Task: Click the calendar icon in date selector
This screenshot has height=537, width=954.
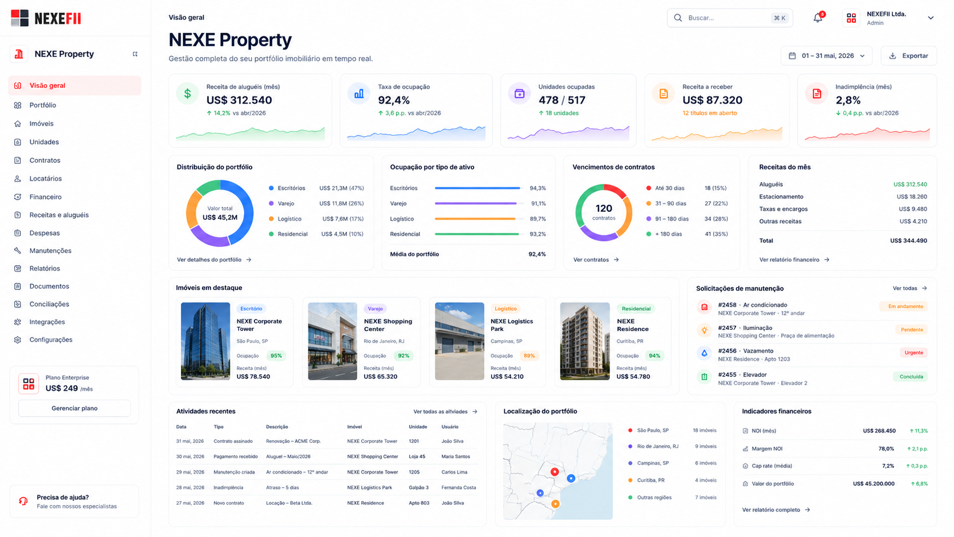Action: click(792, 56)
